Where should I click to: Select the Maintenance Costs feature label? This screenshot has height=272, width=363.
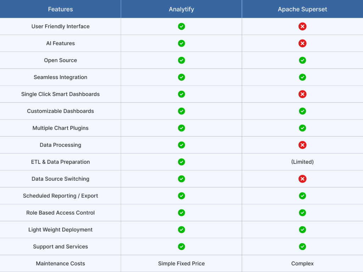[60, 264]
